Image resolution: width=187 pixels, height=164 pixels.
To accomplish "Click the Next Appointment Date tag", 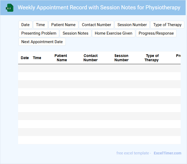I will pyautogui.click(x=42, y=42).
